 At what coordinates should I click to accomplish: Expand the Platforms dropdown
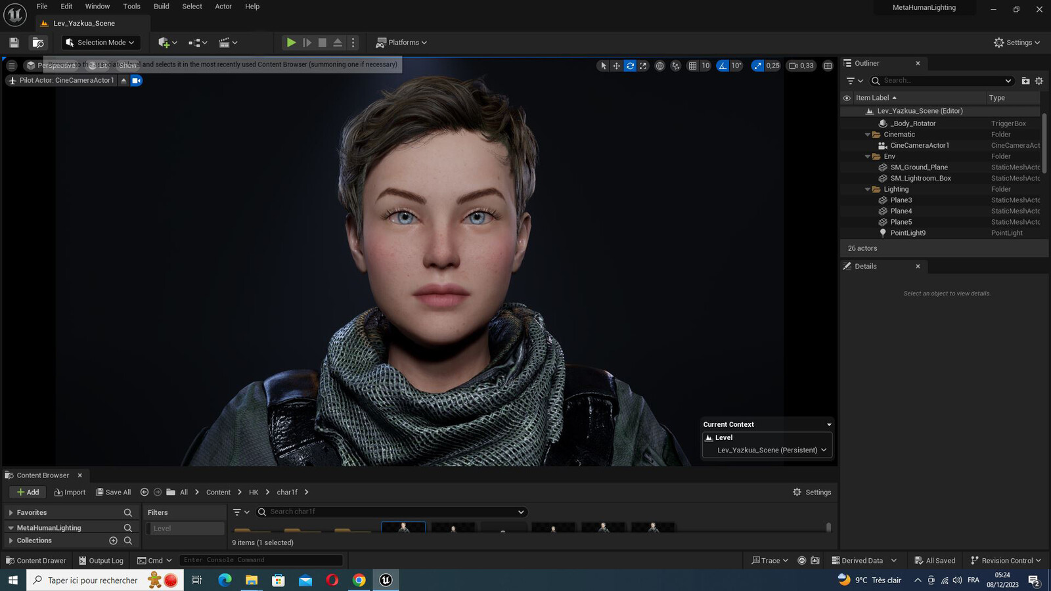tap(401, 43)
